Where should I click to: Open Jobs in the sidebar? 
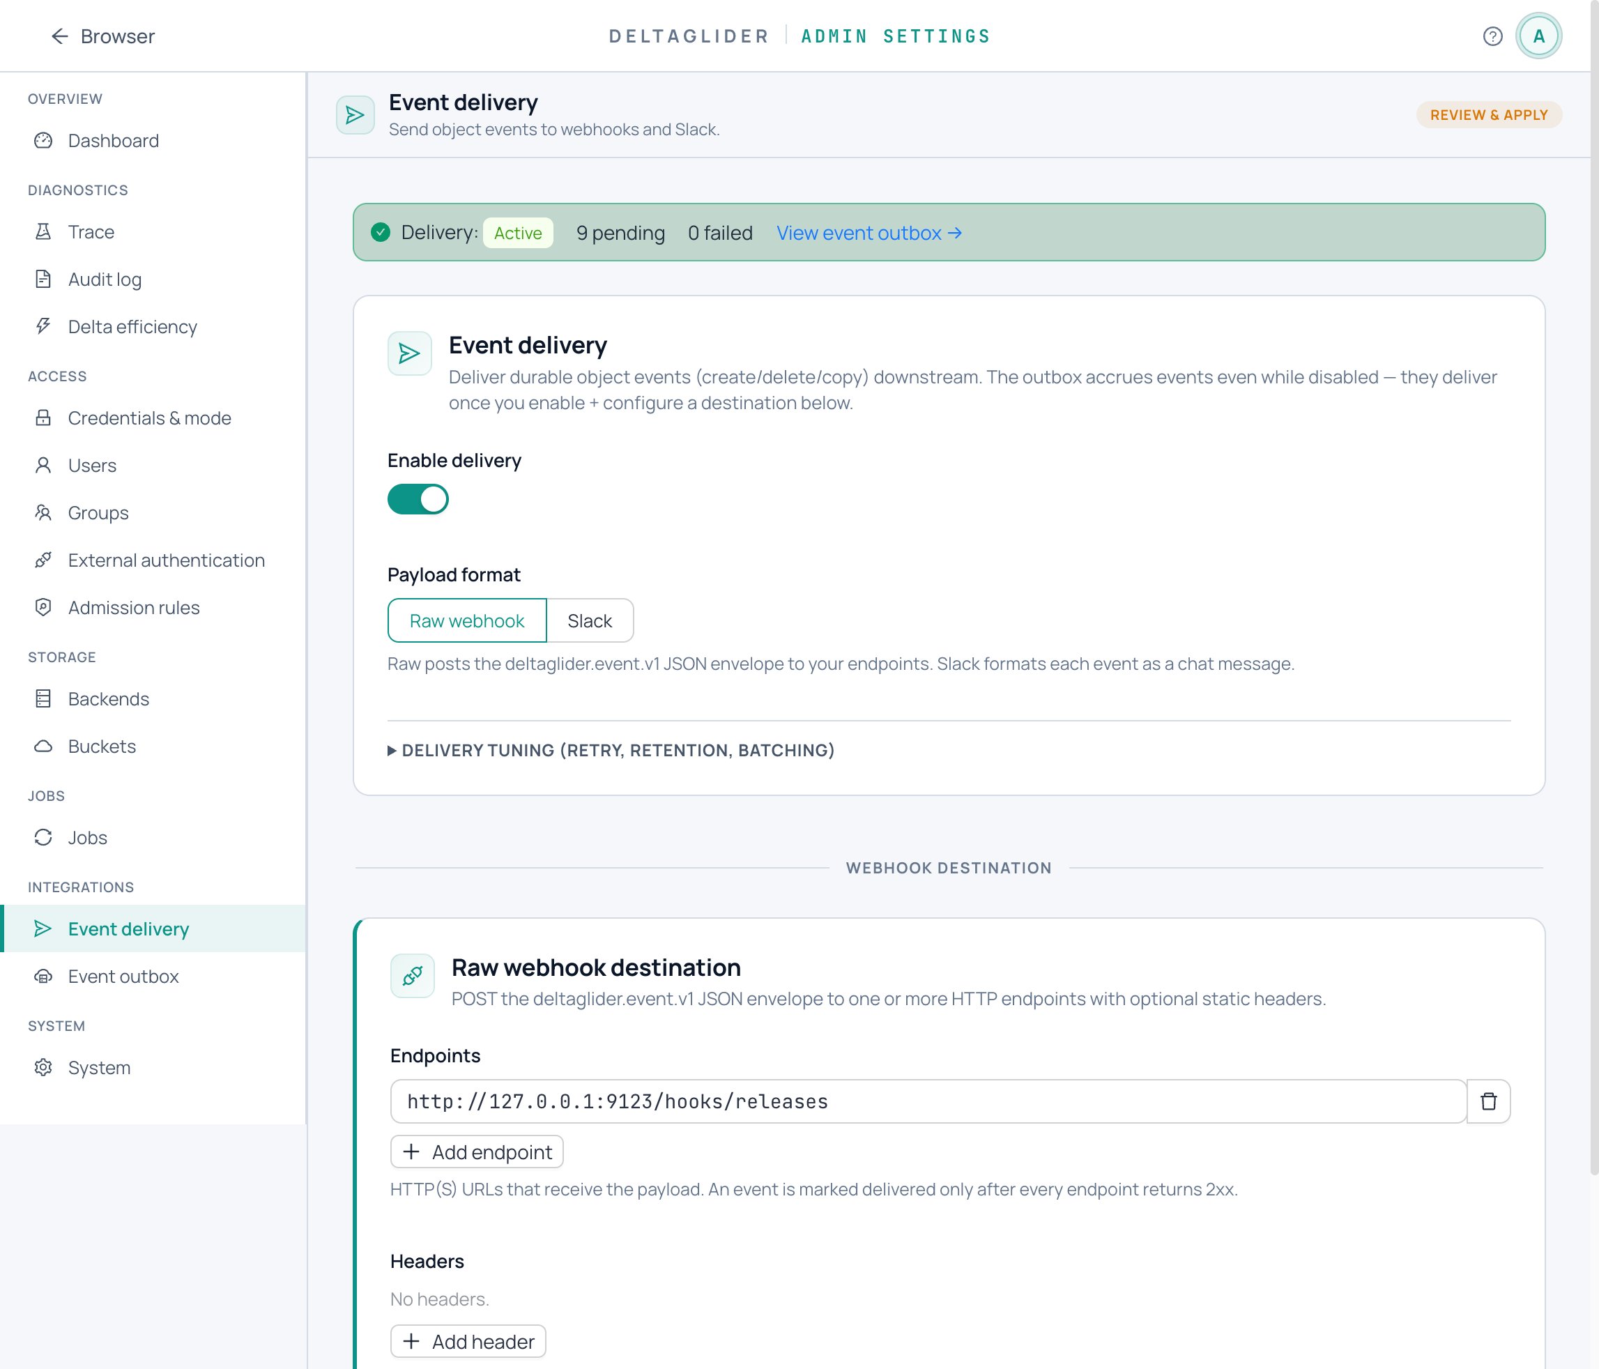(153, 837)
